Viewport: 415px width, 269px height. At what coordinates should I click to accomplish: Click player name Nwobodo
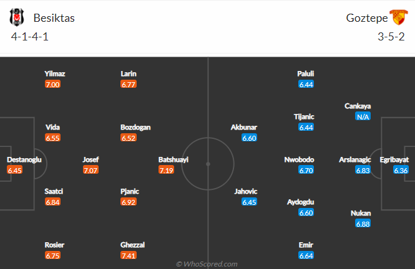(299, 159)
